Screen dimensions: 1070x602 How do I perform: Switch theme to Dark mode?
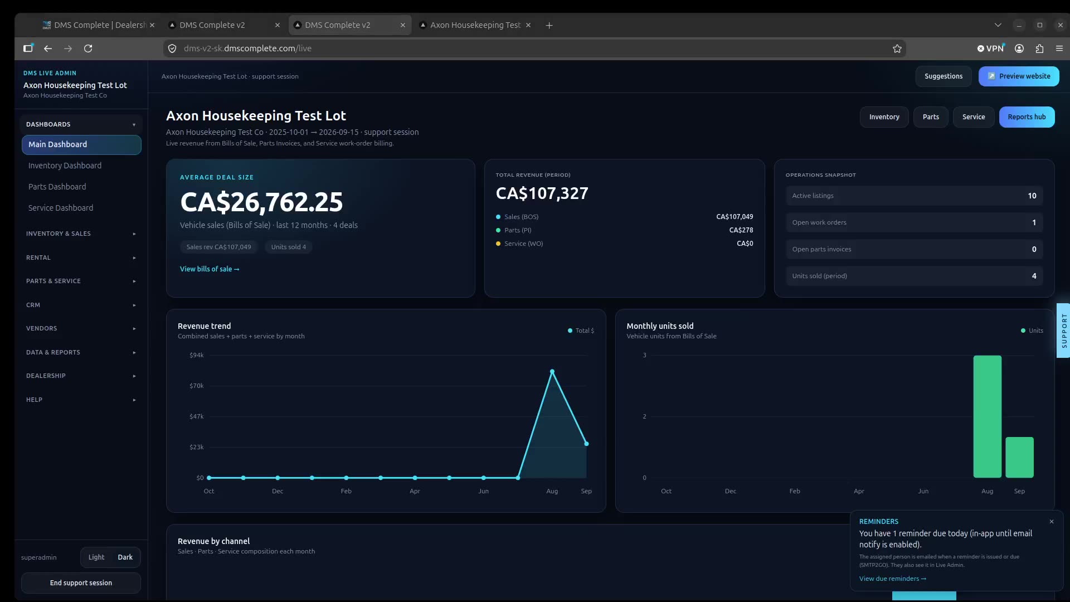pyautogui.click(x=125, y=557)
